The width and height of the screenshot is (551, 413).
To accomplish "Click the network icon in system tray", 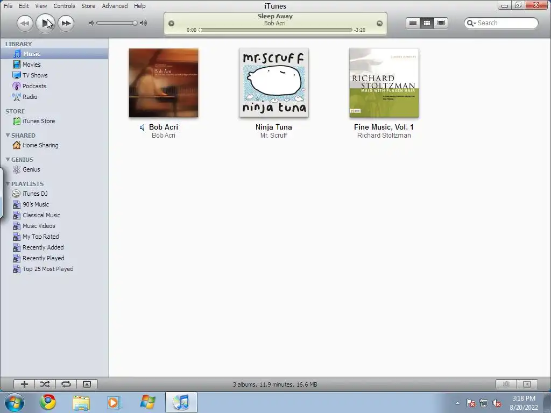I will point(484,403).
